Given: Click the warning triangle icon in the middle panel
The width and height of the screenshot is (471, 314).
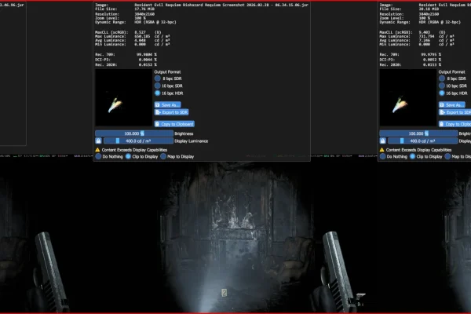Looking at the screenshot, I should 97,150.
